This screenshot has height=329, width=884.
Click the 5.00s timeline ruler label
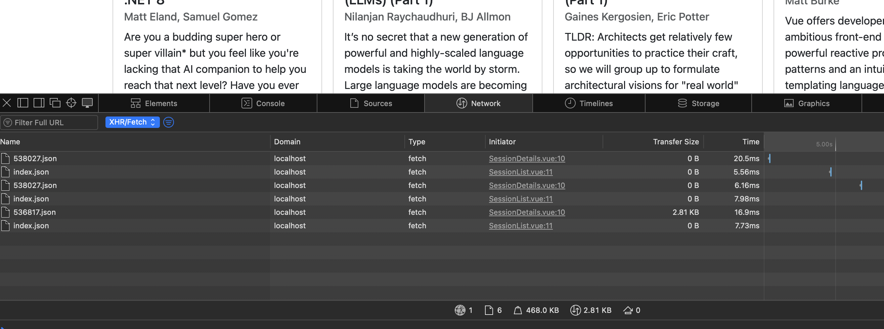(824, 144)
